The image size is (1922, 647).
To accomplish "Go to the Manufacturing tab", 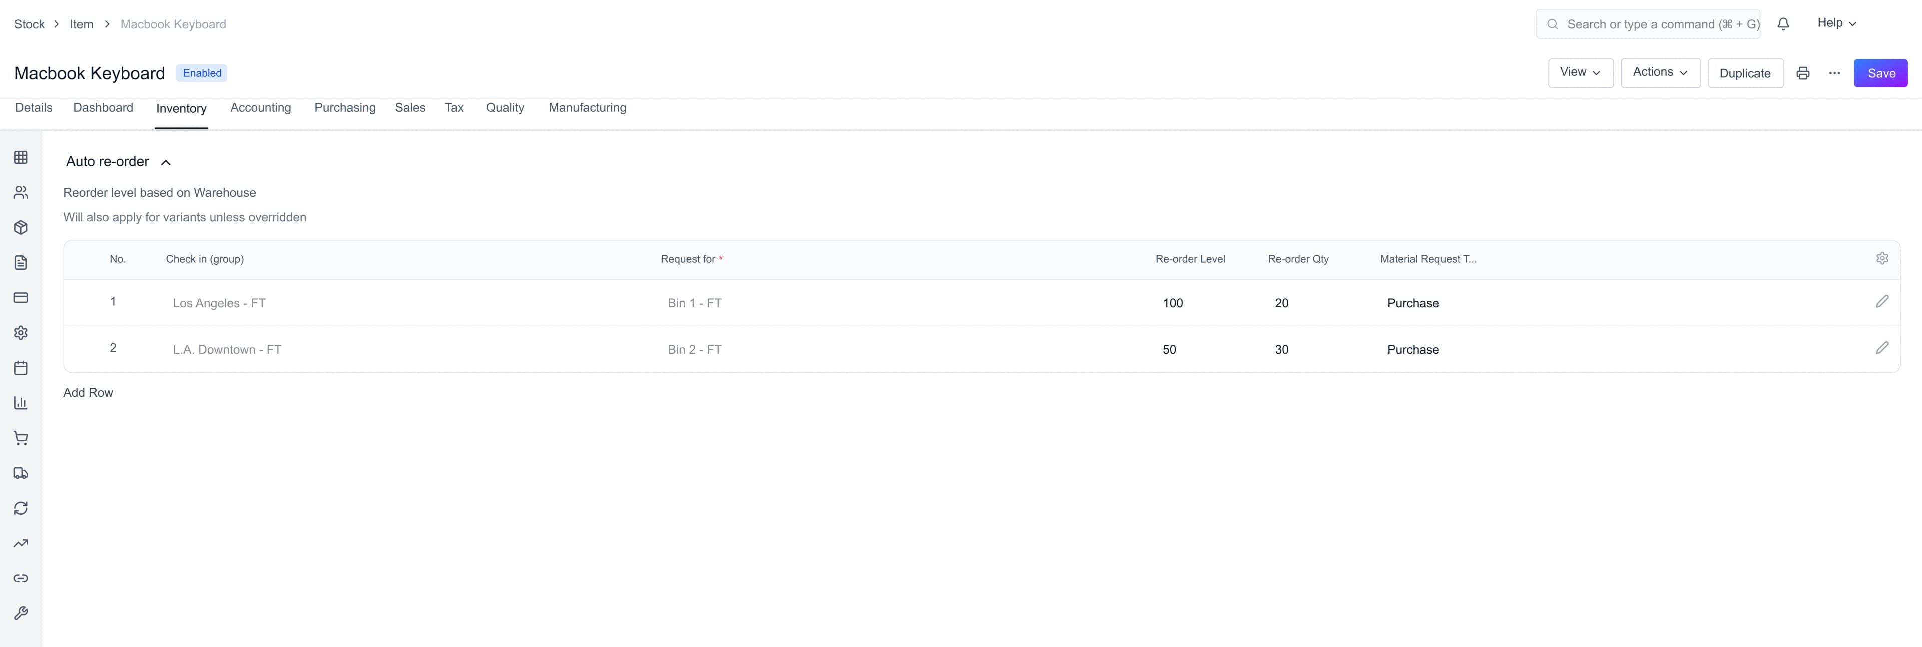I will pos(587,108).
